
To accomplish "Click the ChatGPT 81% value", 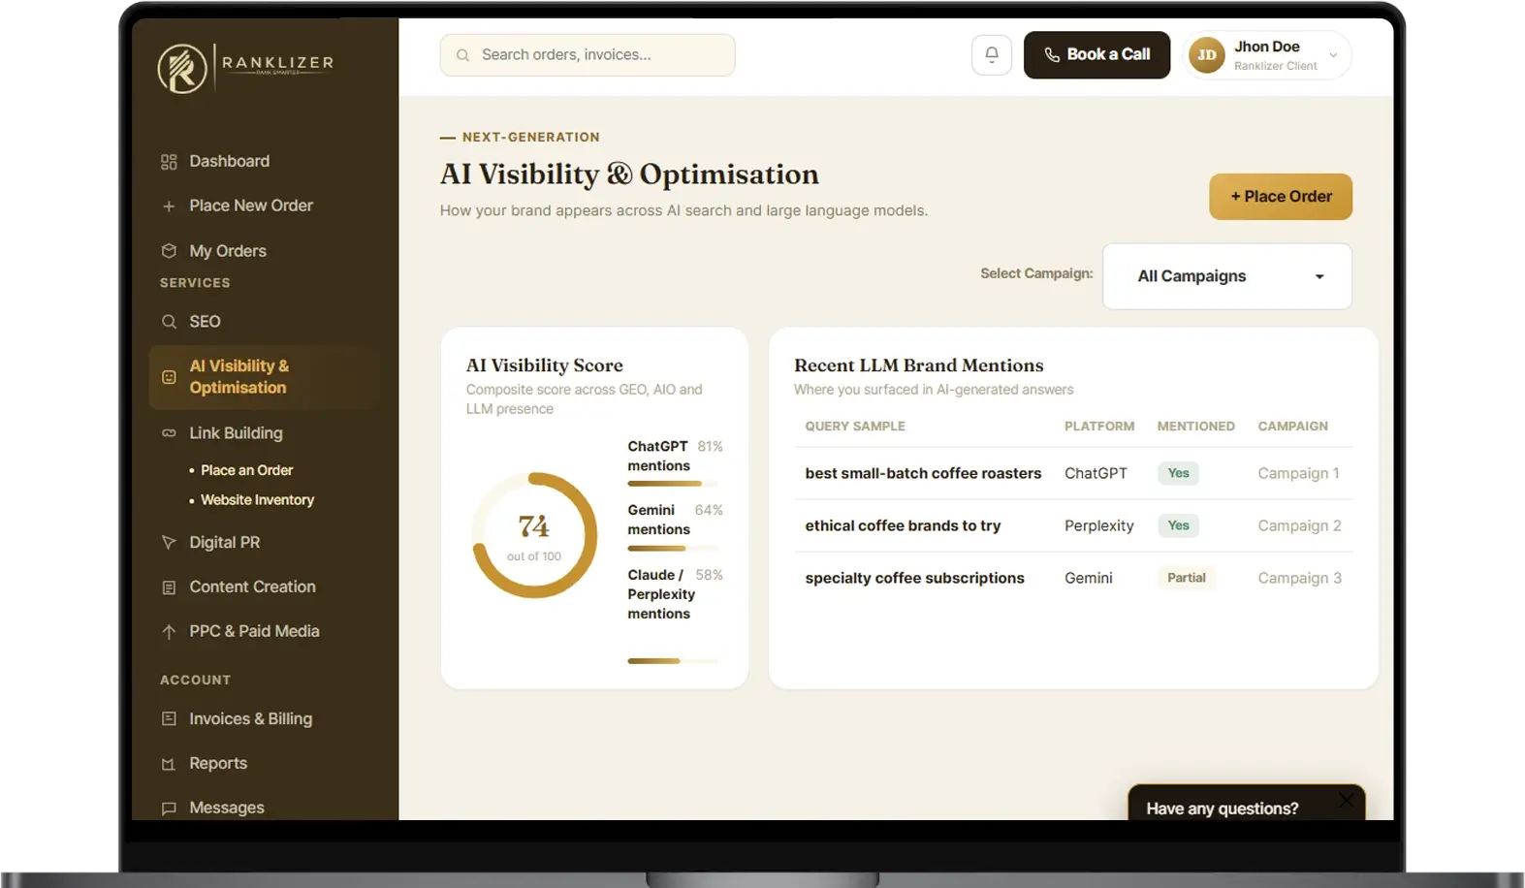I will click(711, 447).
